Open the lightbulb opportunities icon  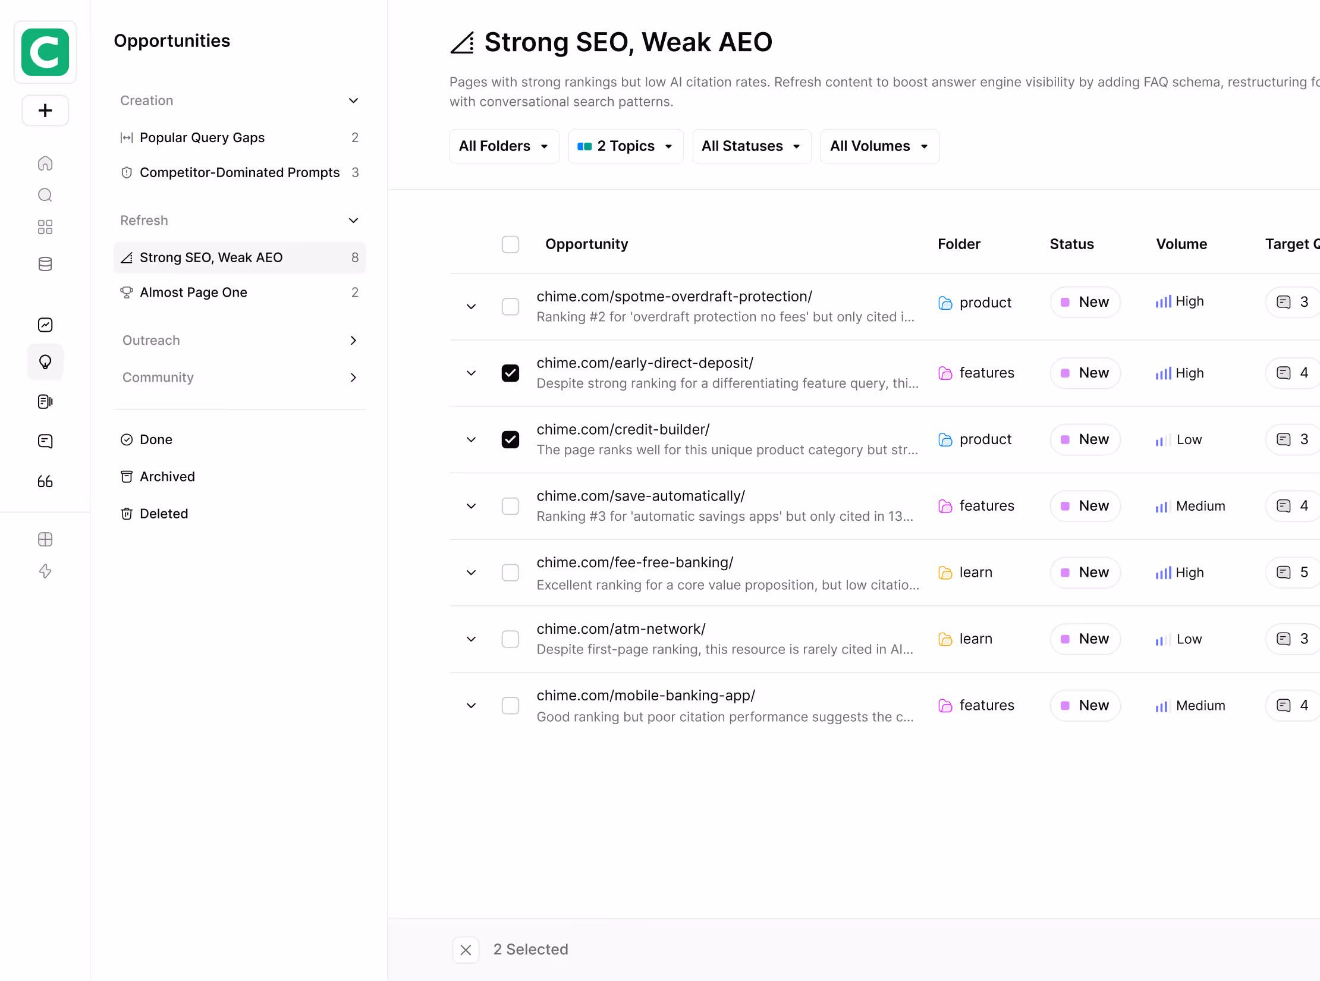pyautogui.click(x=45, y=362)
